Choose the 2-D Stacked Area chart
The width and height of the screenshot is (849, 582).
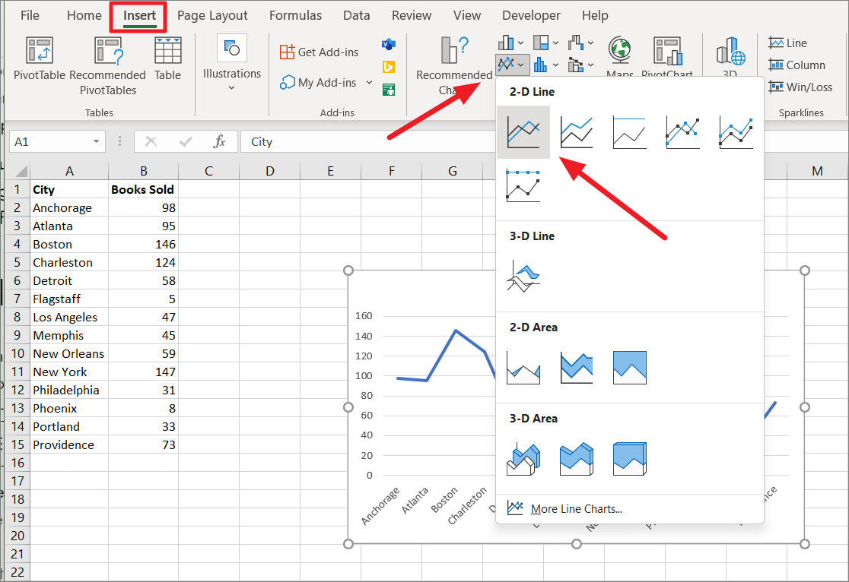576,368
